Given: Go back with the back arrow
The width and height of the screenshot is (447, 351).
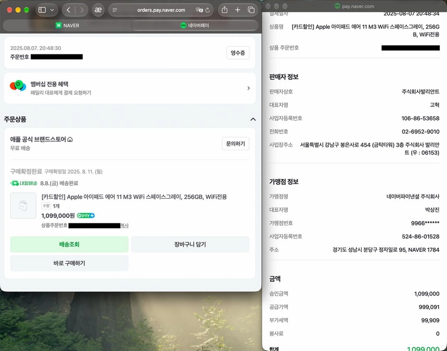Looking at the screenshot, I should (68, 10).
